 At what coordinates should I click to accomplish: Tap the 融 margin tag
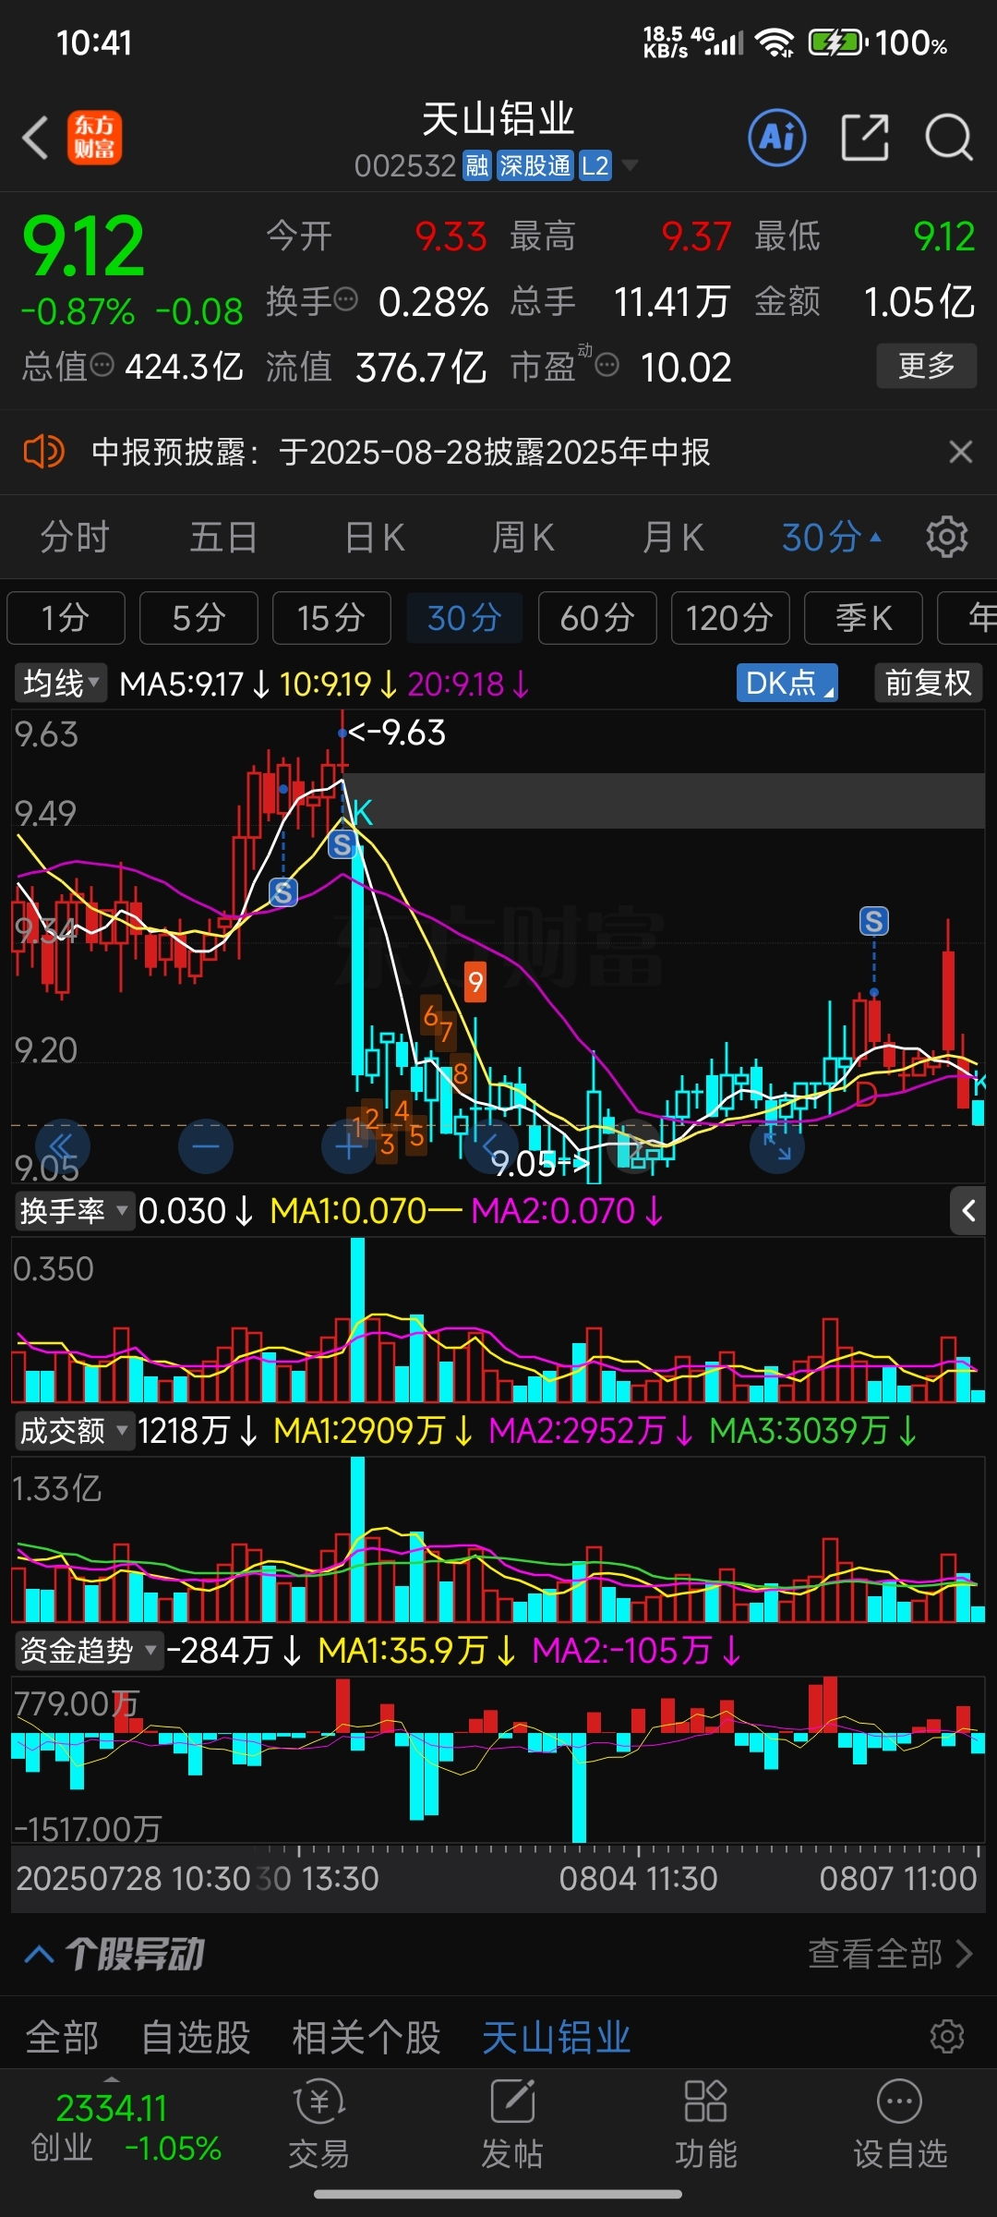pos(476,165)
